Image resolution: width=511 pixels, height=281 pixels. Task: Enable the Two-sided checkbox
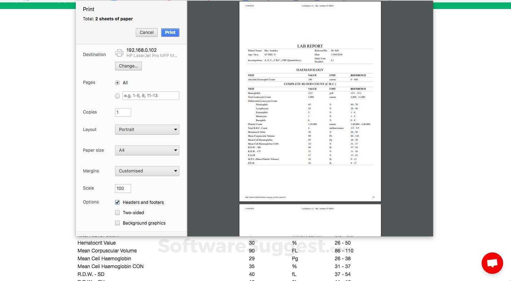pyautogui.click(x=117, y=212)
